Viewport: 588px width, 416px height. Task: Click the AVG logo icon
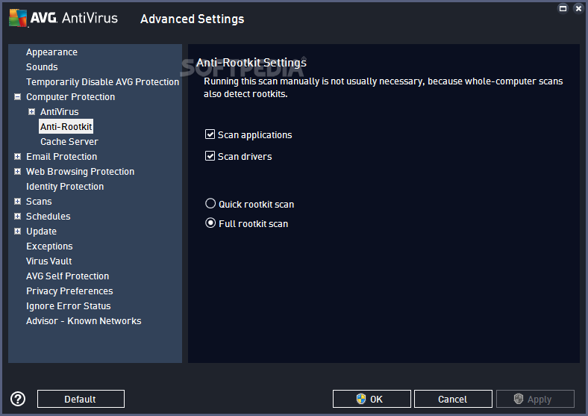pyautogui.click(x=18, y=18)
